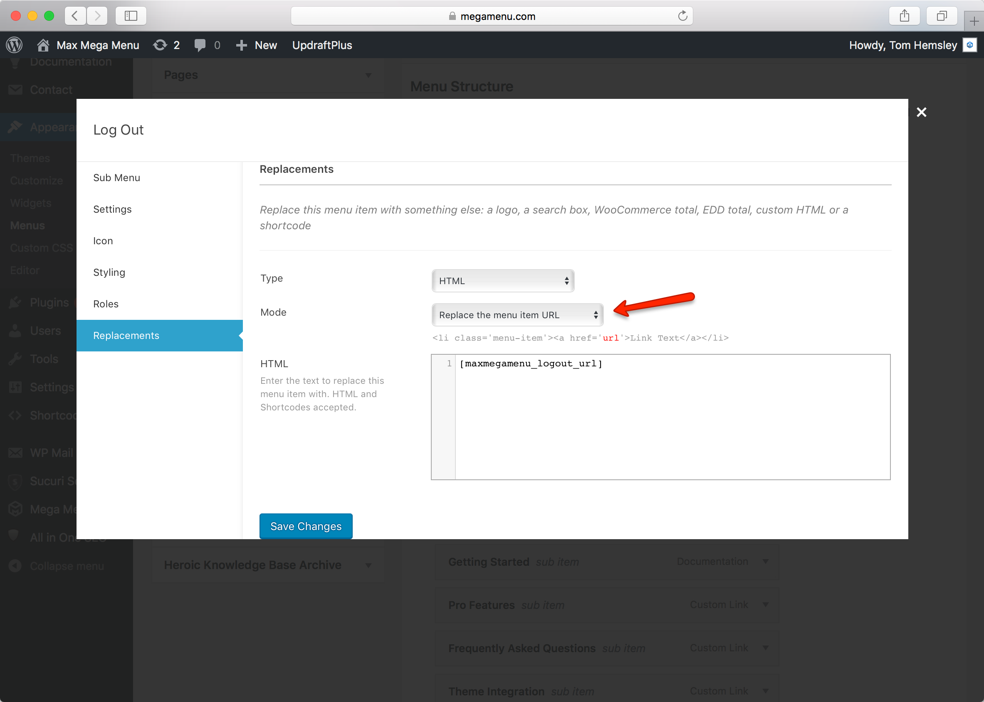Click the WordPress logo icon

click(14, 45)
